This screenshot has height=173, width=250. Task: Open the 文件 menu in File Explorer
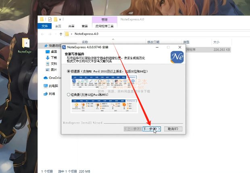click(44, 26)
